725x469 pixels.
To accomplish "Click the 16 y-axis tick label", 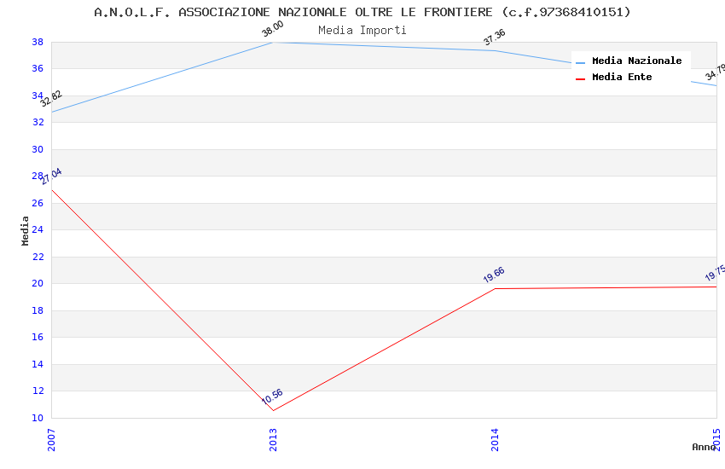I will [38, 337].
